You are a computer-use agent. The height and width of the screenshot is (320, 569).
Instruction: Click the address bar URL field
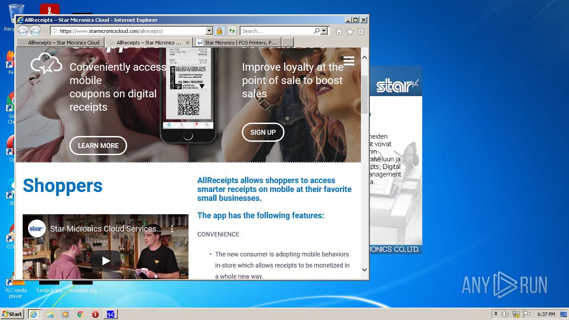128,31
